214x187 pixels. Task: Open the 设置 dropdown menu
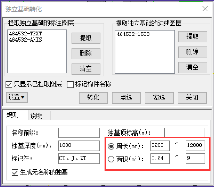click(17, 97)
